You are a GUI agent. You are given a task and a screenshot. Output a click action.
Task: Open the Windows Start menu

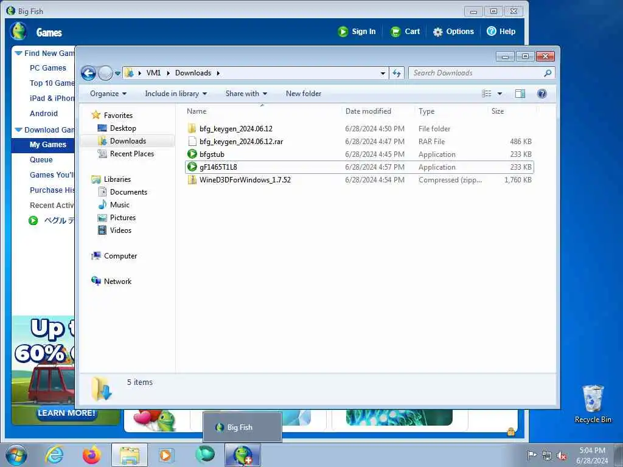click(16, 455)
